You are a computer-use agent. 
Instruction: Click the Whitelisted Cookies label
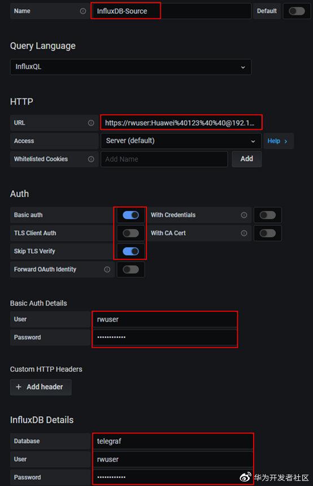click(x=41, y=159)
